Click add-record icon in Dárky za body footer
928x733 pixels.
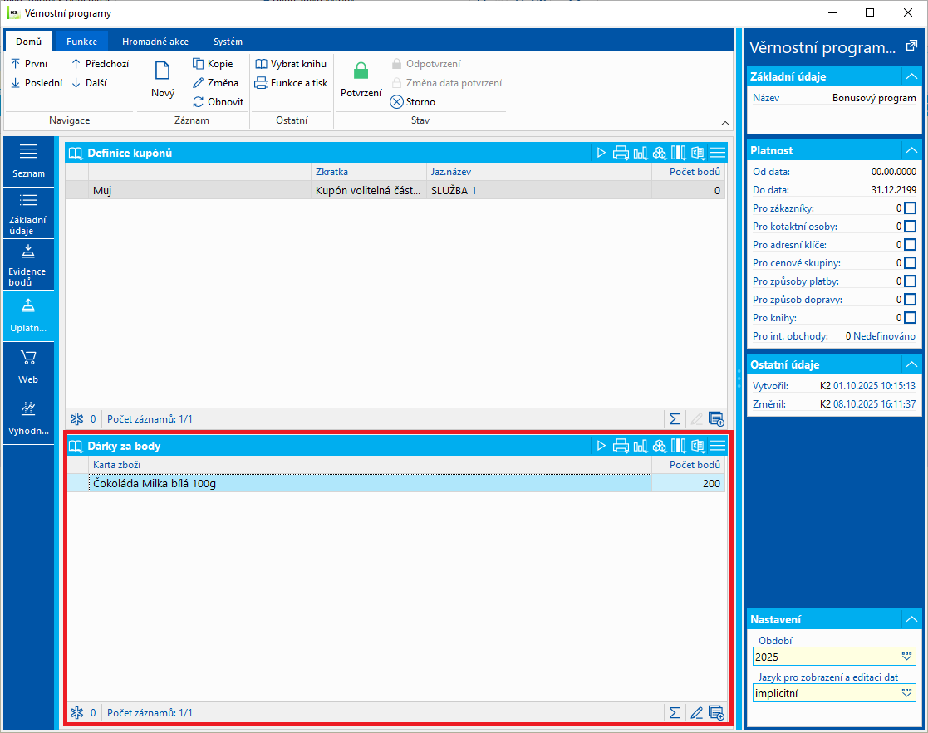click(x=716, y=713)
